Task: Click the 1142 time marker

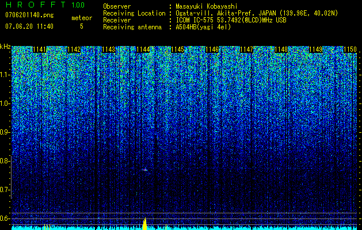Action: [x=74, y=49]
